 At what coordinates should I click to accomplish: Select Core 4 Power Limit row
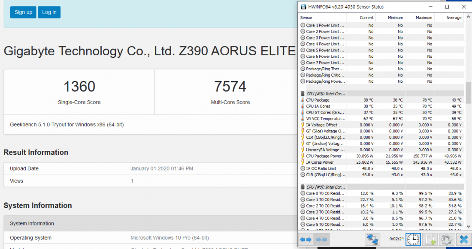click(x=381, y=44)
